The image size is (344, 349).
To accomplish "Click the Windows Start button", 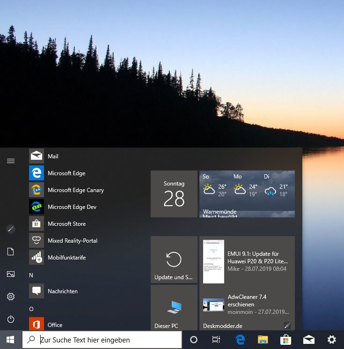I will pyautogui.click(x=10, y=340).
